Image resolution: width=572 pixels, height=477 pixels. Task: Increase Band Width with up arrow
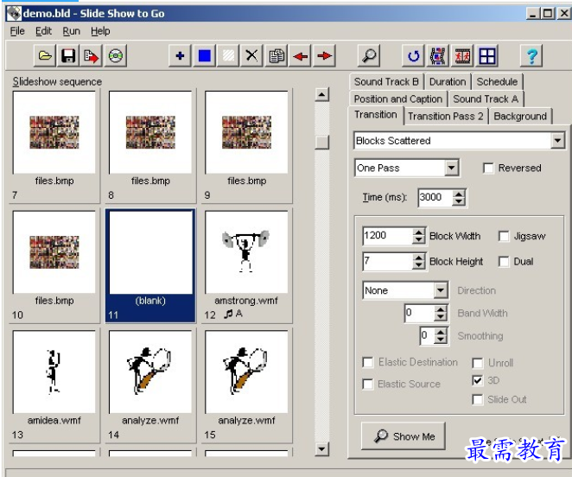441,309
